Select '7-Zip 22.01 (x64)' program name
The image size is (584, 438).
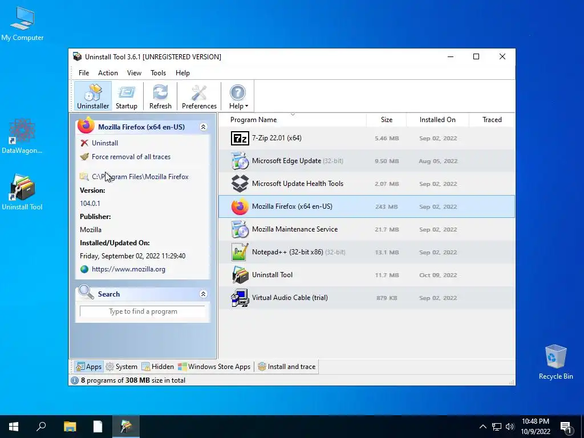click(x=277, y=138)
